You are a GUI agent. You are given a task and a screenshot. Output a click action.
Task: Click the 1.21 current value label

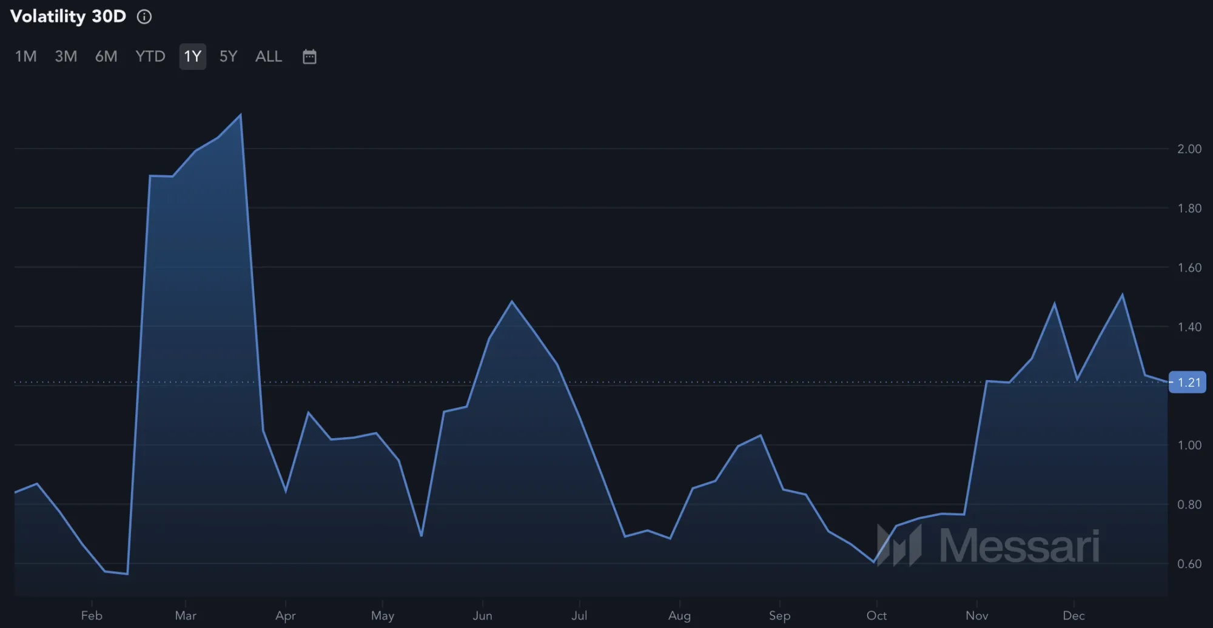(x=1188, y=382)
